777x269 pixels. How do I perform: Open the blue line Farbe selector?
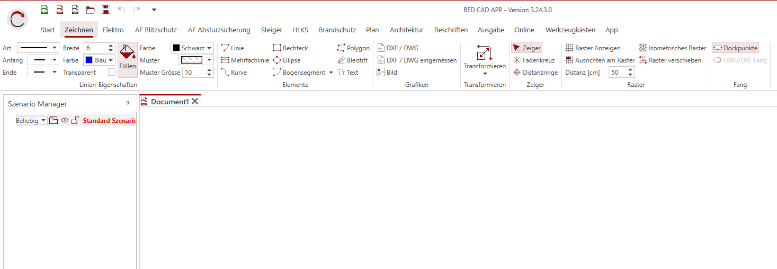(99, 60)
